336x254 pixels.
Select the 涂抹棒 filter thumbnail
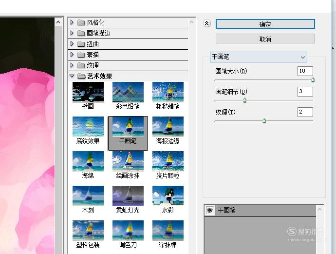(x=168, y=231)
